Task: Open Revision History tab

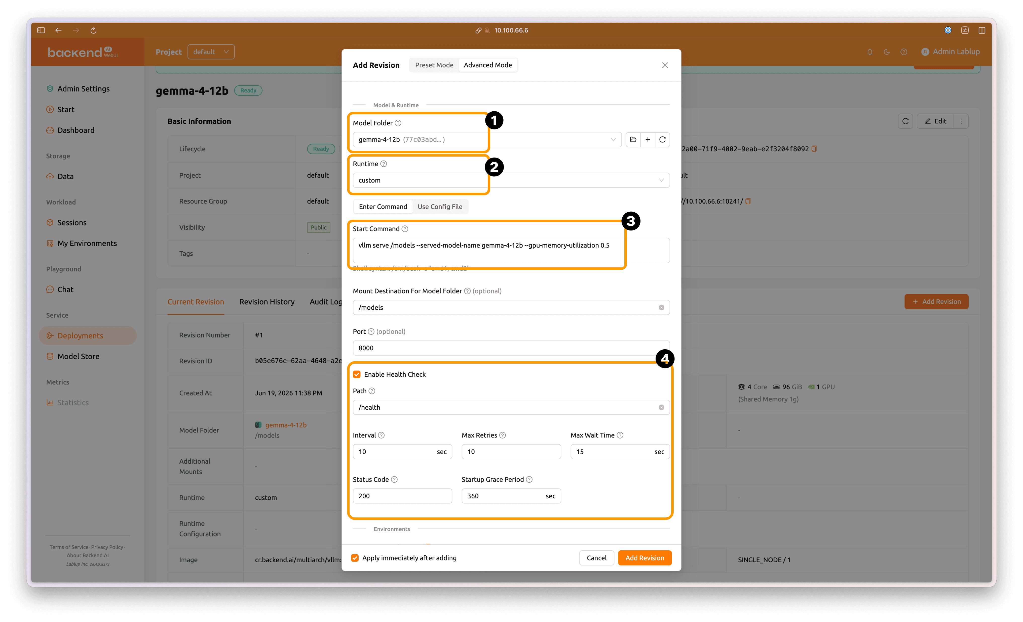Action: click(267, 302)
